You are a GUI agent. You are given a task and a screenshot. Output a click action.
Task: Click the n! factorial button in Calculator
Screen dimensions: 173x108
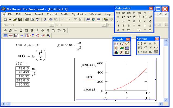[x=145, y=13]
